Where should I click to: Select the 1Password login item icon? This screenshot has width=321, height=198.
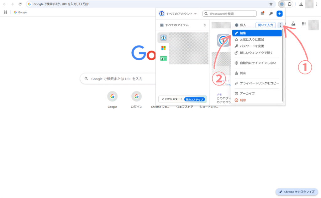point(163,37)
